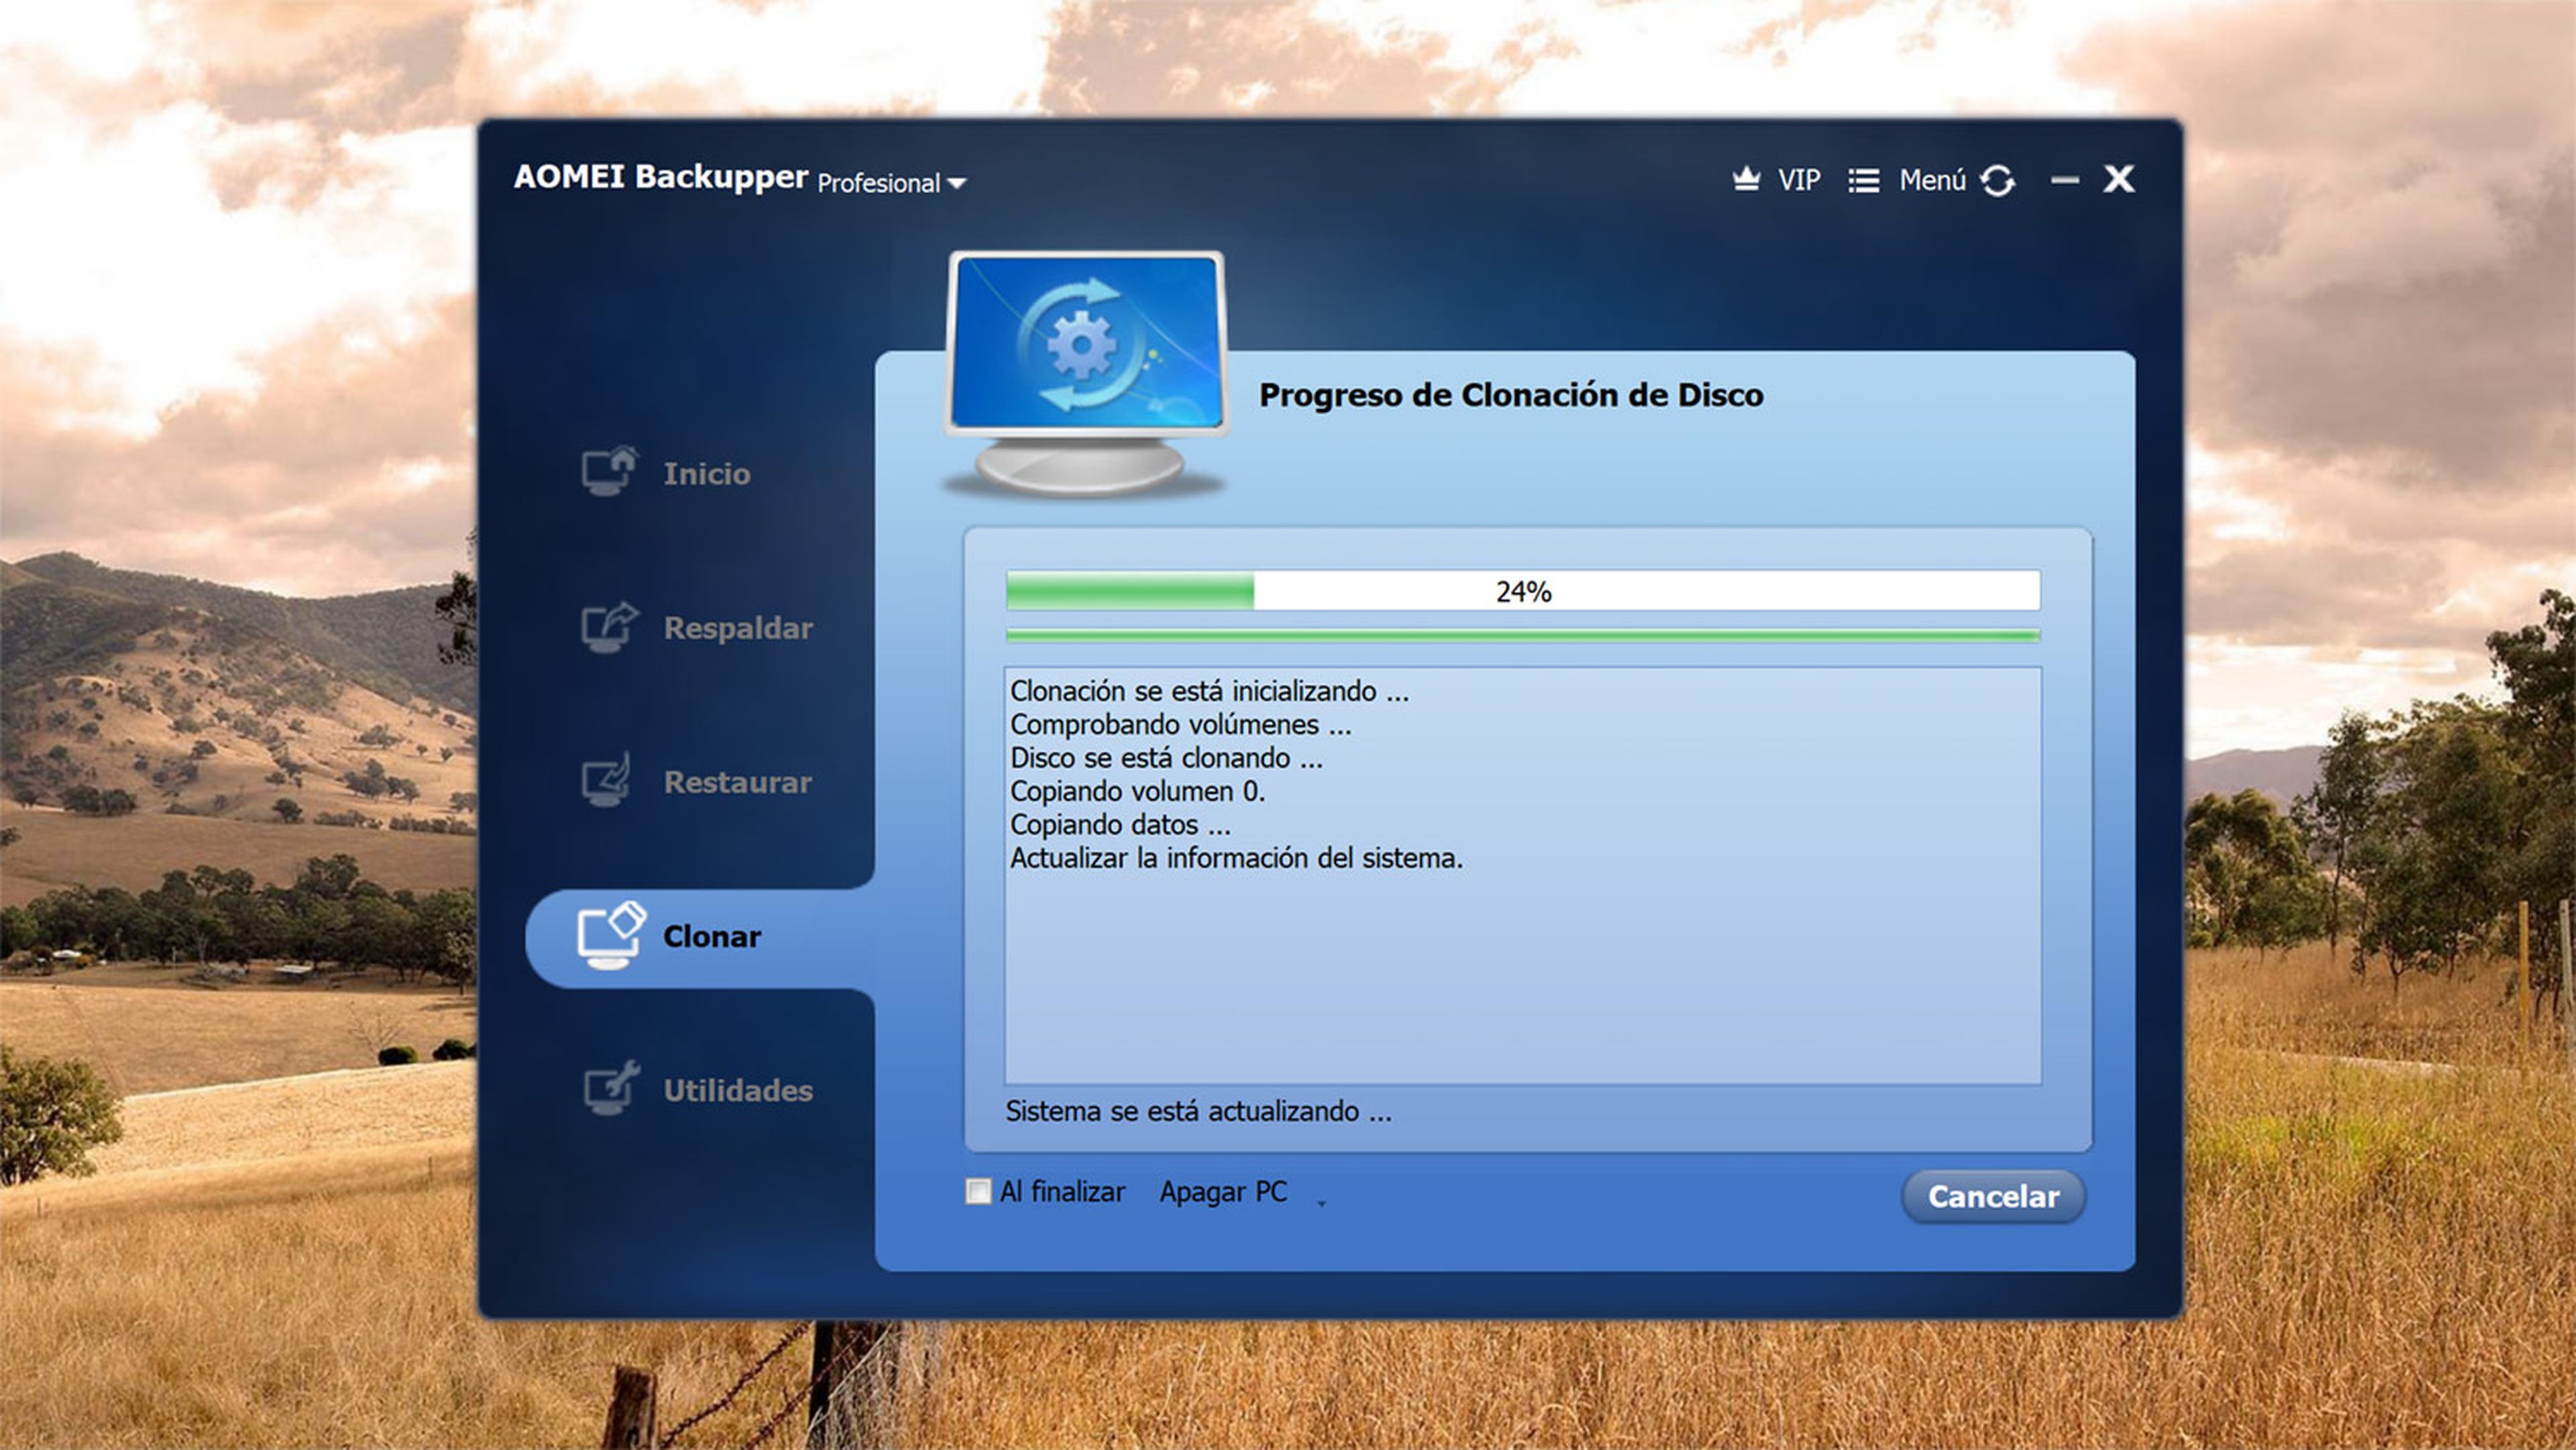Click the 24% overall progress bar
The height and width of the screenshot is (1450, 2576).
tap(1523, 591)
